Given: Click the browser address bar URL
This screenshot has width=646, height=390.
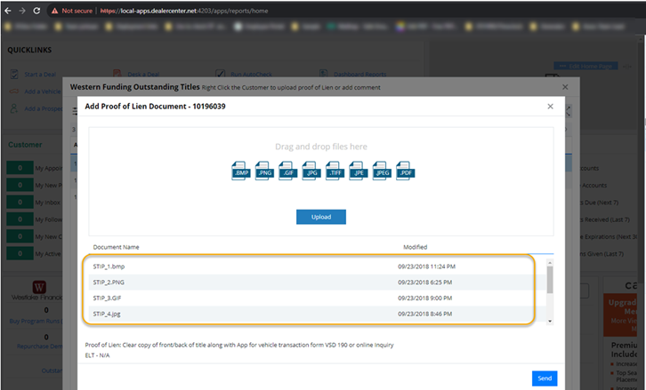Looking at the screenshot, I should point(184,12).
